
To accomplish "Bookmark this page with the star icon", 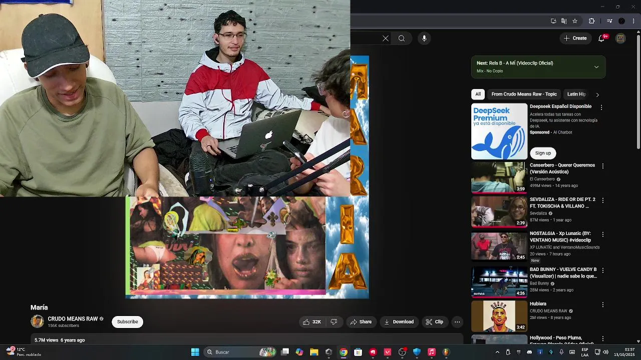I will click(575, 21).
